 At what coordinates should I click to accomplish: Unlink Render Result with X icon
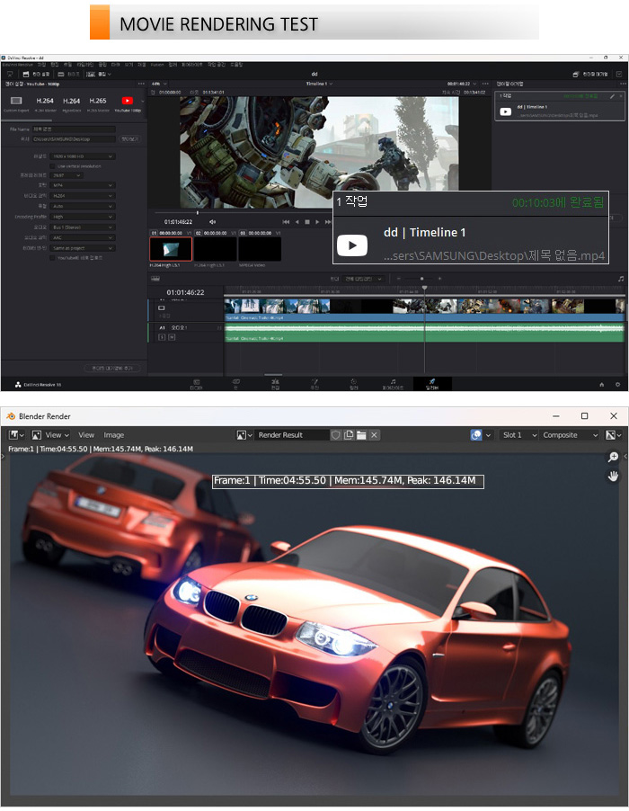pyautogui.click(x=374, y=435)
